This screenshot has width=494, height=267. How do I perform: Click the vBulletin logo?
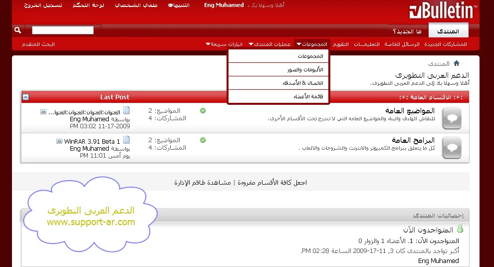(443, 11)
